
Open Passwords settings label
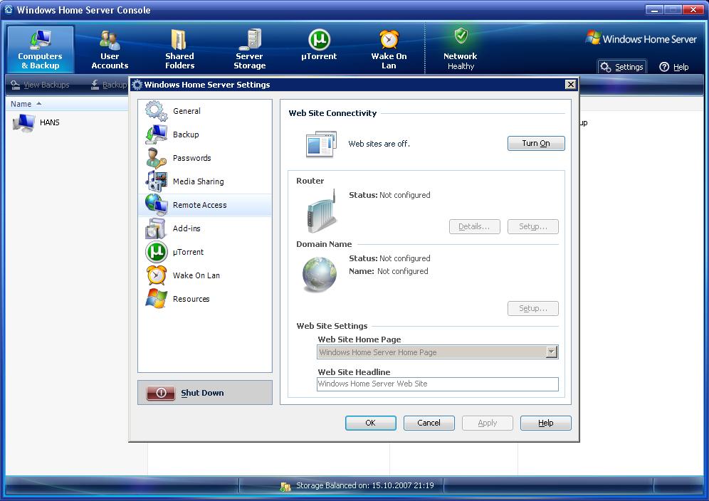click(x=191, y=158)
